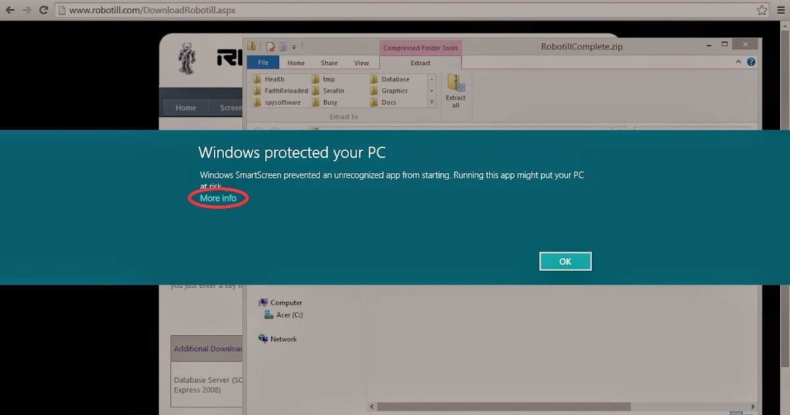Open the File tab

tap(263, 63)
